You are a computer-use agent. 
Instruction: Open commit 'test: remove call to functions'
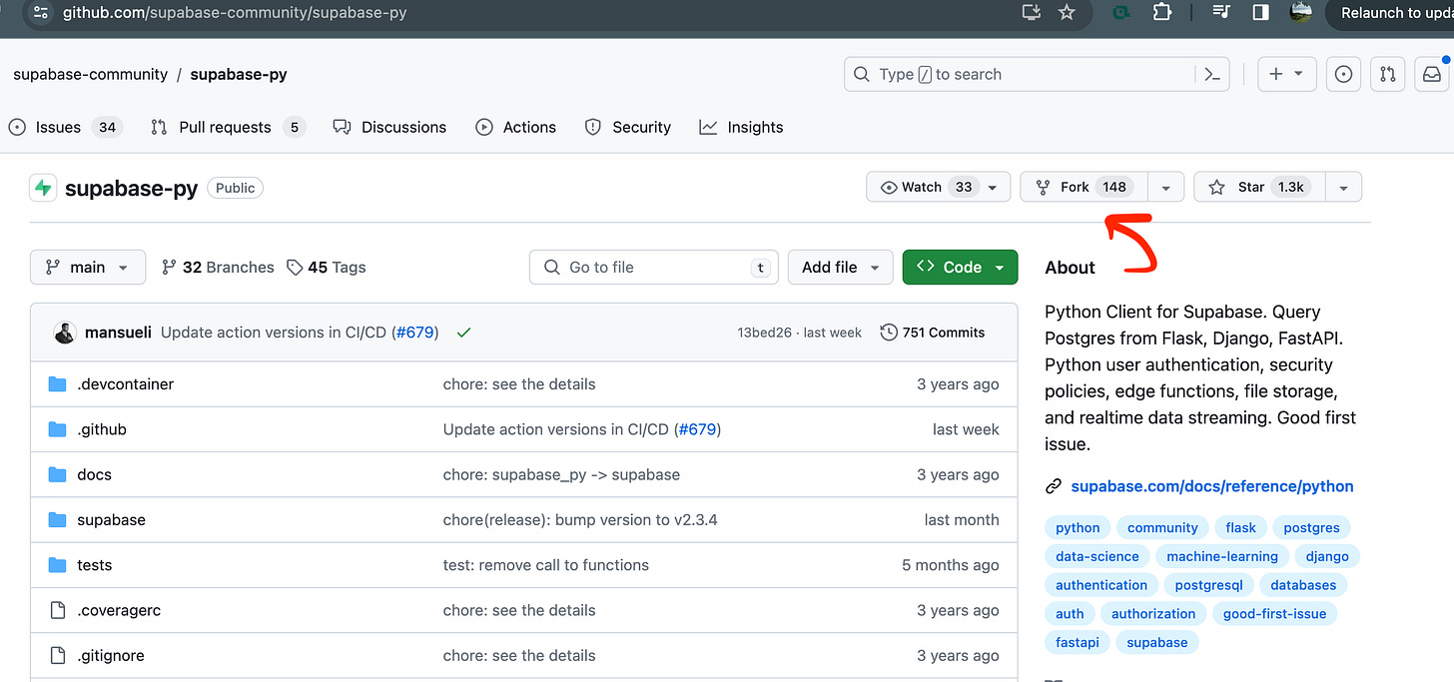[546, 565]
